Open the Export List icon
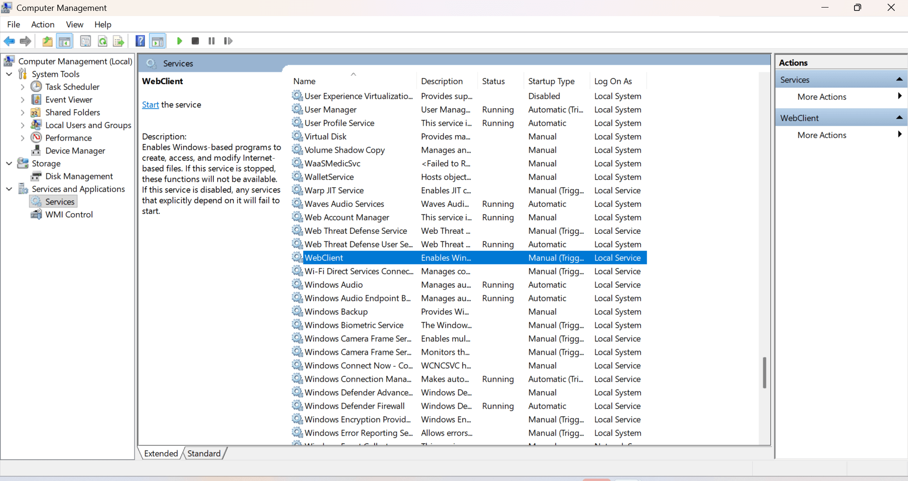This screenshot has width=908, height=481. pyautogui.click(x=118, y=41)
